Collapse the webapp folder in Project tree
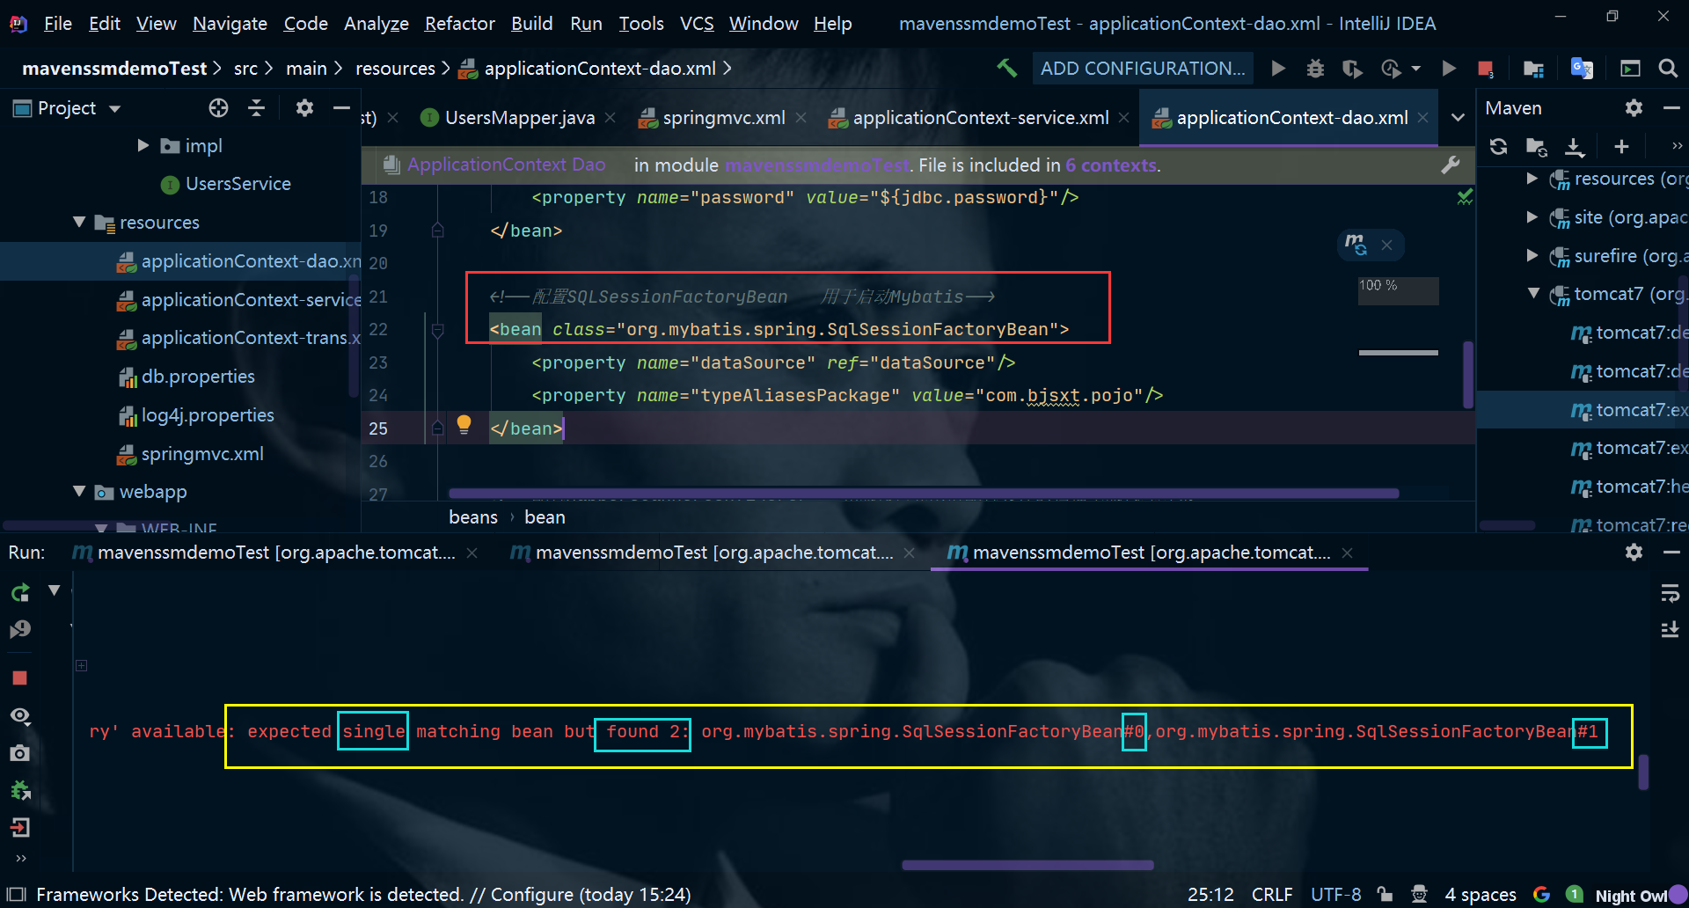This screenshot has height=908, width=1689. click(x=79, y=491)
